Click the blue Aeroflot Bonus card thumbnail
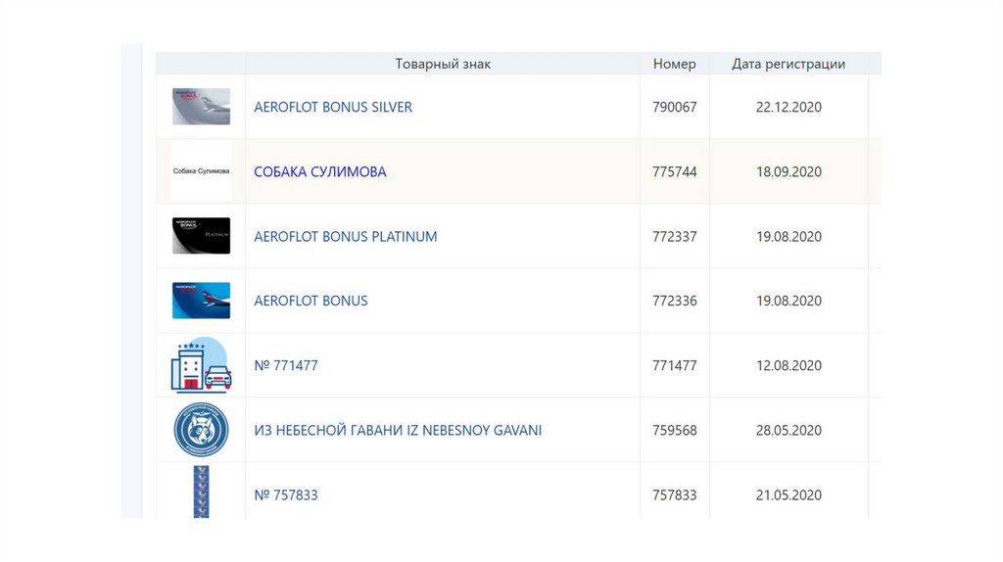1003x562 pixels. click(201, 301)
